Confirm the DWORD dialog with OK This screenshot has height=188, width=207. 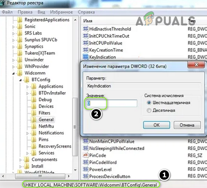click(156, 125)
